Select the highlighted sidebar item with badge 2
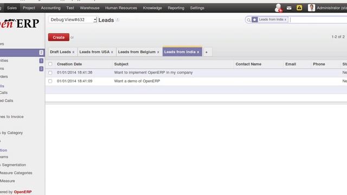The width and height of the screenshot is (347, 195). coord(22,53)
